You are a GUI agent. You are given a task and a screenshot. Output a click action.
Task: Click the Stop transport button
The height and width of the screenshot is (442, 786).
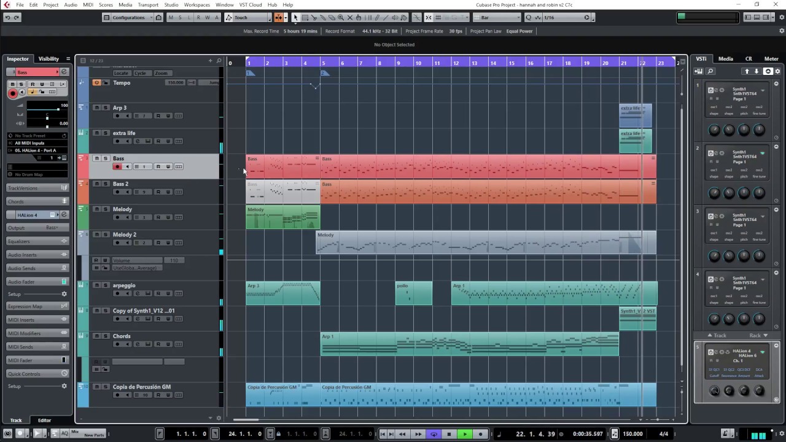(x=449, y=434)
